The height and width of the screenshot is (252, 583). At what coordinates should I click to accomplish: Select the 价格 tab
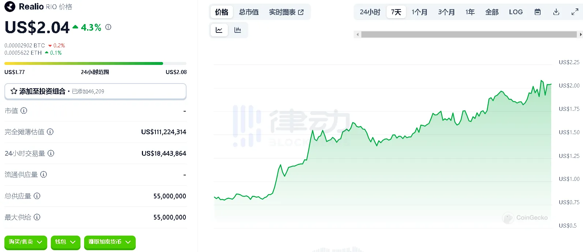(x=222, y=12)
